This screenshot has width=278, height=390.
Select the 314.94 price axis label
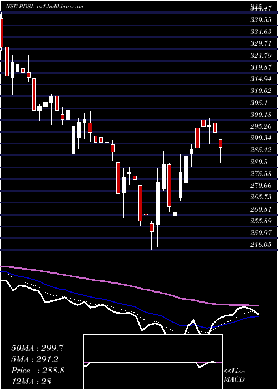click(261, 80)
